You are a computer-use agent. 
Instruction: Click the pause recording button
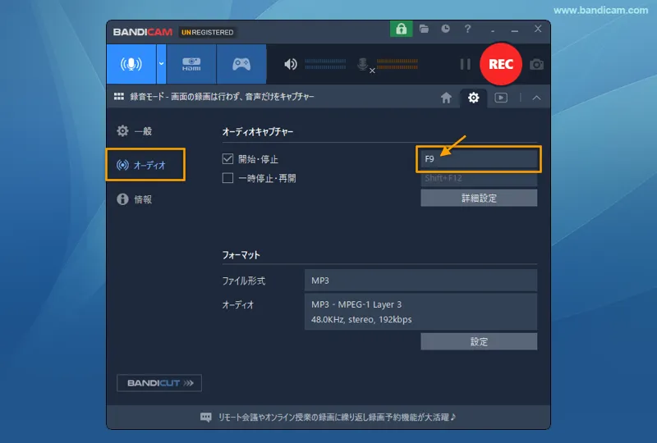(465, 65)
